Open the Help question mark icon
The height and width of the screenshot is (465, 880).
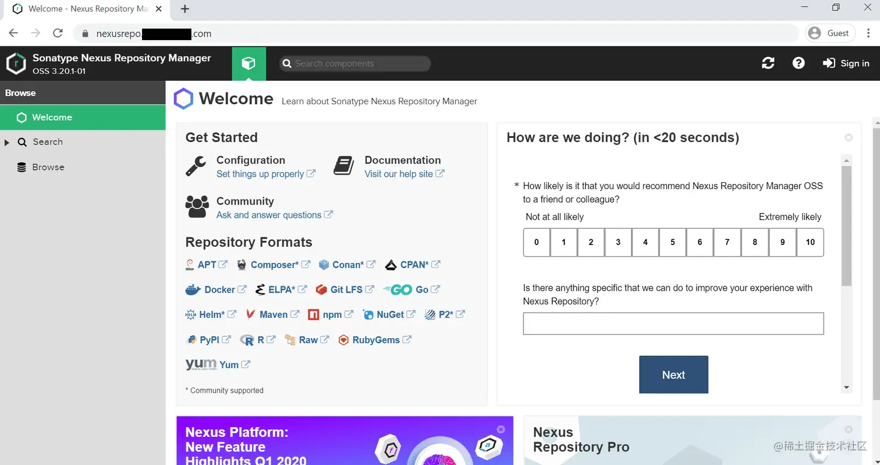pos(799,63)
